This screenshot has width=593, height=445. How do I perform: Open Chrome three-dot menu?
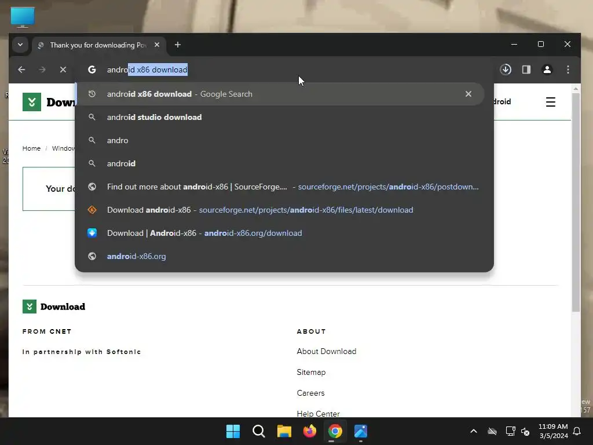click(x=568, y=70)
